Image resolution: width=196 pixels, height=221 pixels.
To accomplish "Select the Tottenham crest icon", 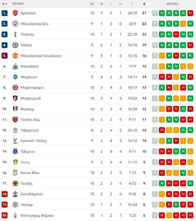I will [15, 34].
